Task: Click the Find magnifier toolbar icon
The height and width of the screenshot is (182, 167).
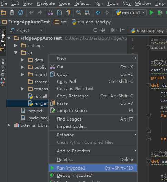Action: click(x=79, y=12)
